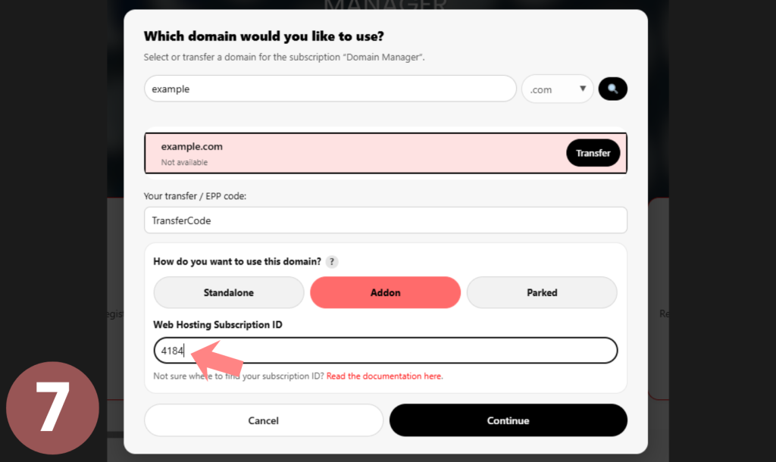Click the Not available status text
Viewport: 776px width, 462px height.
click(184, 162)
